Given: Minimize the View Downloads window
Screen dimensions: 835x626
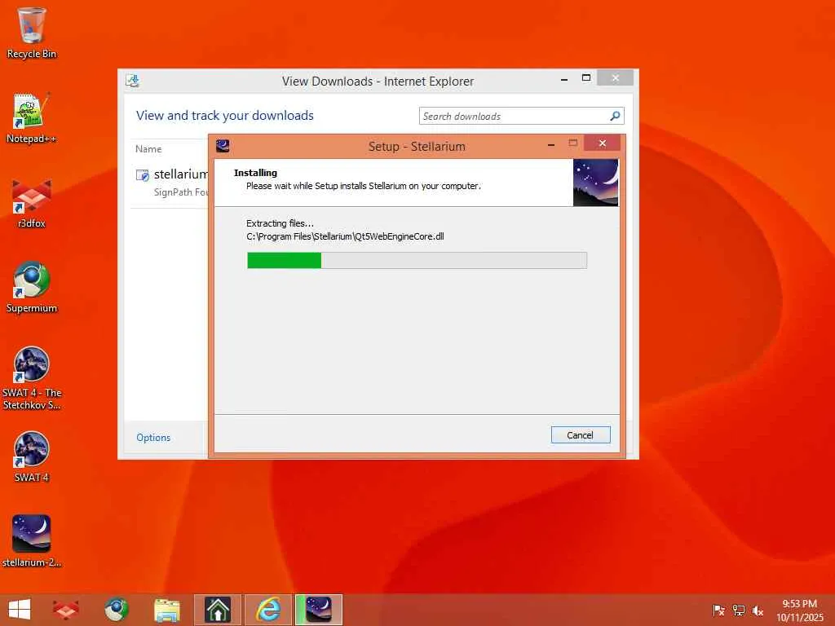Looking at the screenshot, I should point(564,79).
